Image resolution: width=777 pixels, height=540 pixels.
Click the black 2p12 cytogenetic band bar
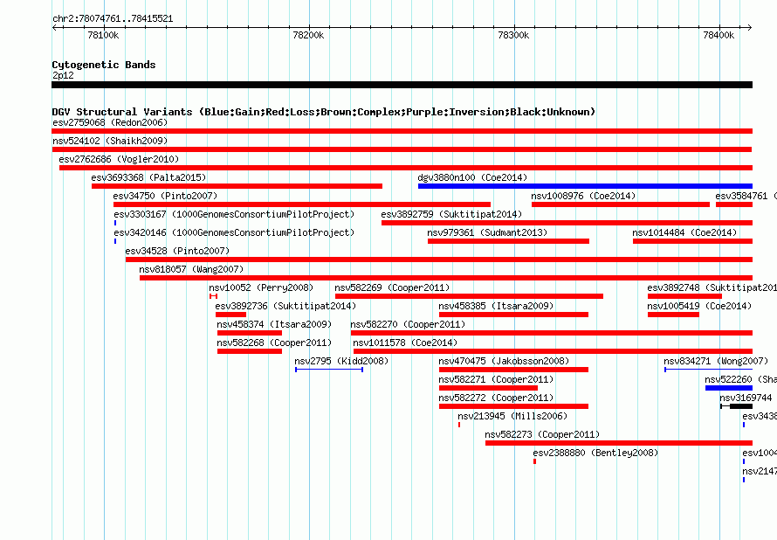pyautogui.click(x=402, y=85)
